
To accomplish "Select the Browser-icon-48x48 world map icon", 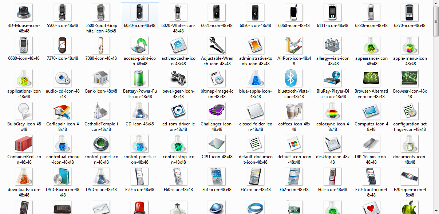I will (x=410, y=78).
